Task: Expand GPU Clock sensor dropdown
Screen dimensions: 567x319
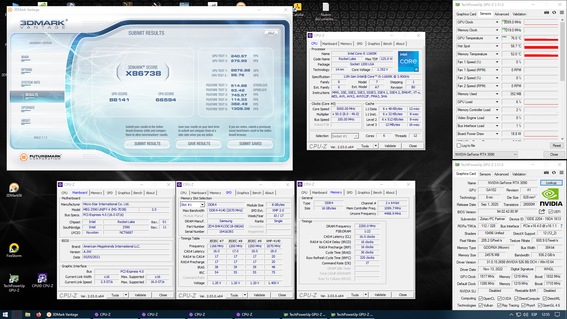Action: 497,22
